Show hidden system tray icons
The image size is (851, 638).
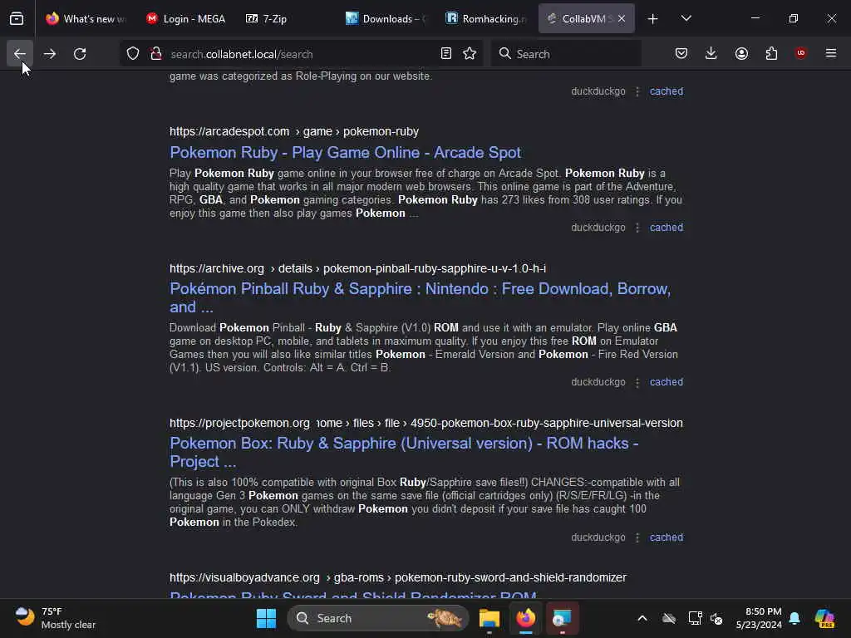click(x=642, y=618)
